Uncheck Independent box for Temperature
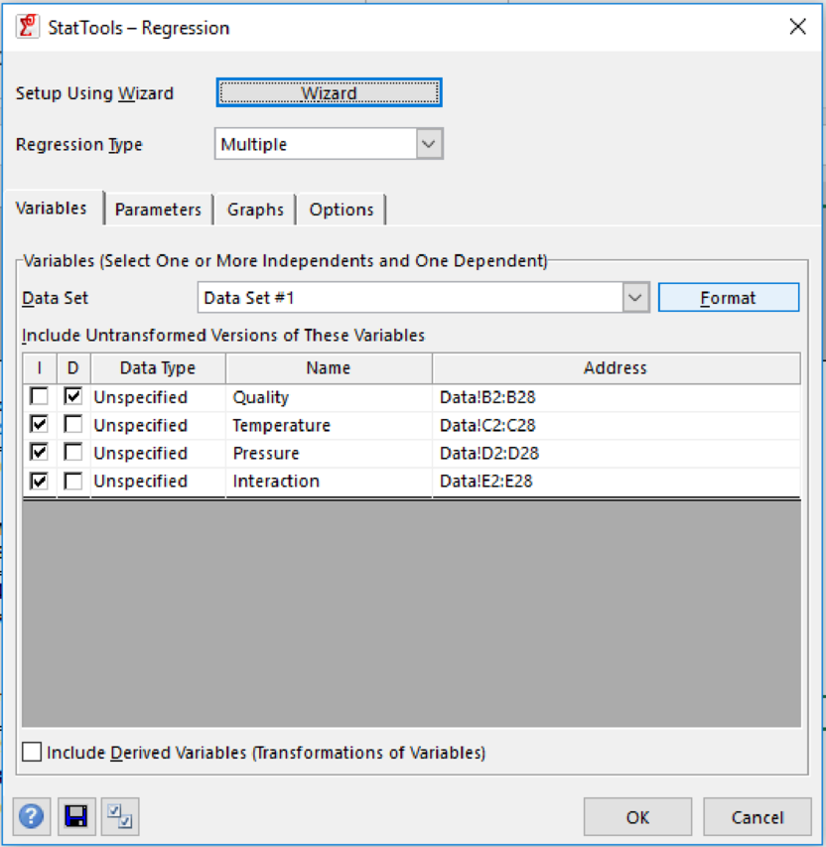826x847 pixels. (x=39, y=425)
